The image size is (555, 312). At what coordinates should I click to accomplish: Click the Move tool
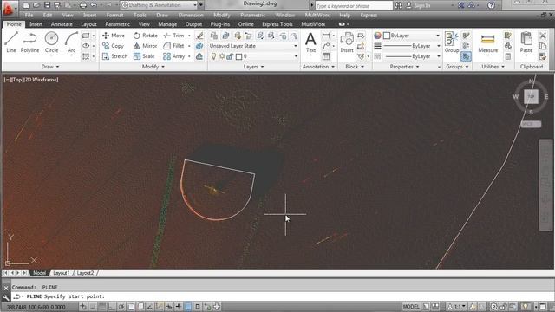pyautogui.click(x=114, y=36)
